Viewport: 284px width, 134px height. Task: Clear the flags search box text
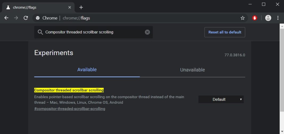point(147,32)
